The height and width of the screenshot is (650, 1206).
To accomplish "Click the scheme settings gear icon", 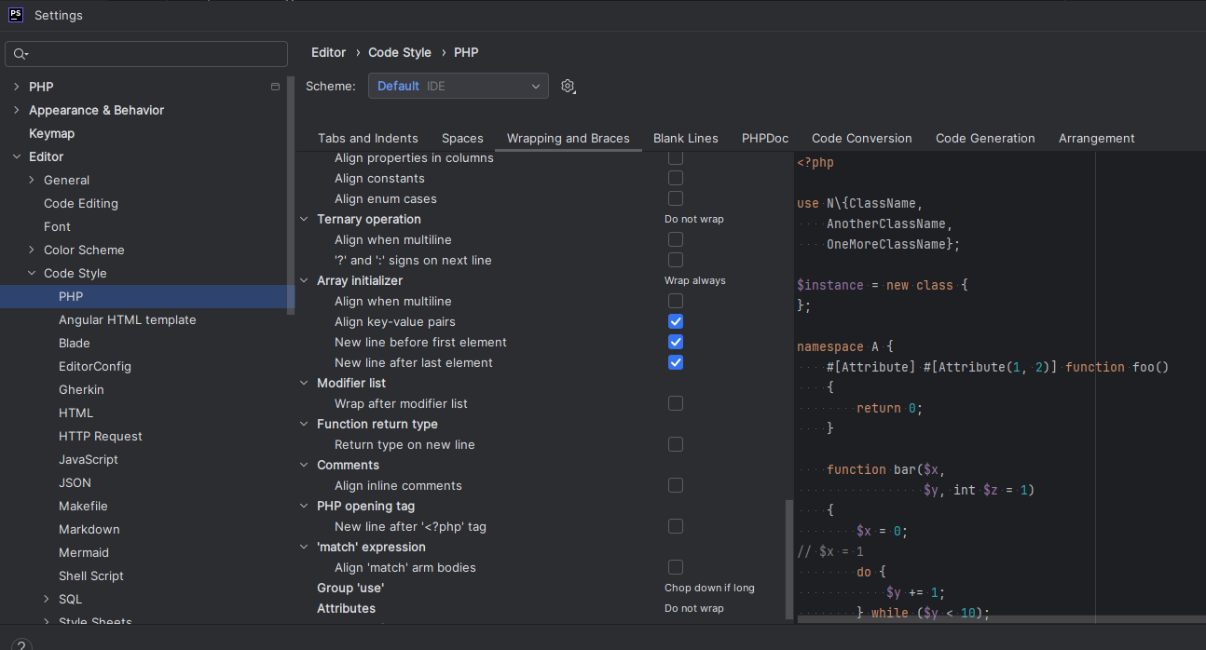I will coord(568,87).
